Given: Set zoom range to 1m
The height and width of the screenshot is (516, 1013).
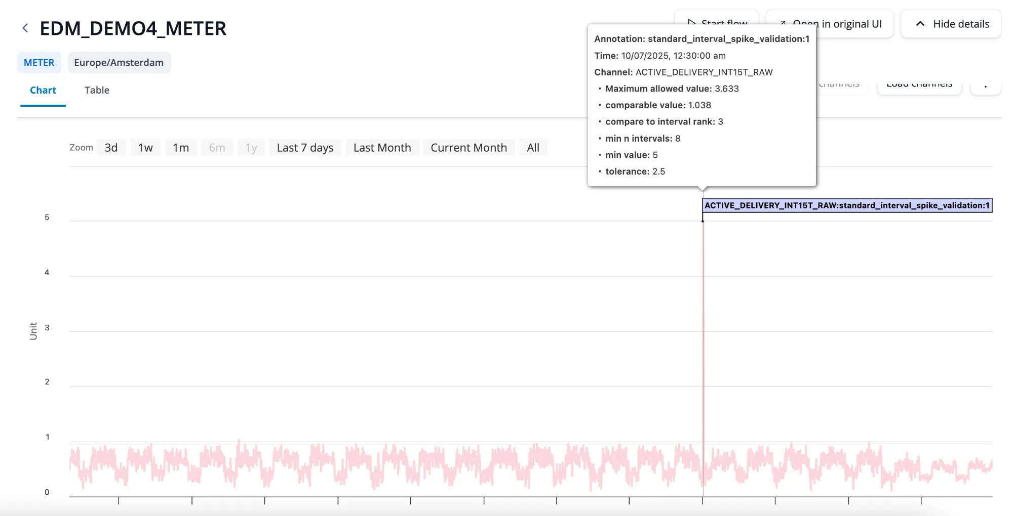Looking at the screenshot, I should tap(181, 148).
